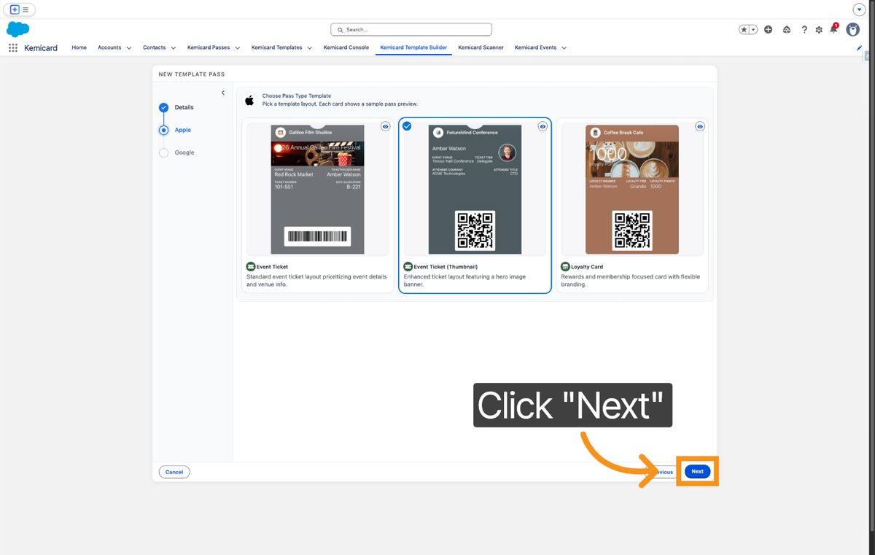Select the Coffee Break Cafe pass preview
875x555 pixels.
coord(632,189)
